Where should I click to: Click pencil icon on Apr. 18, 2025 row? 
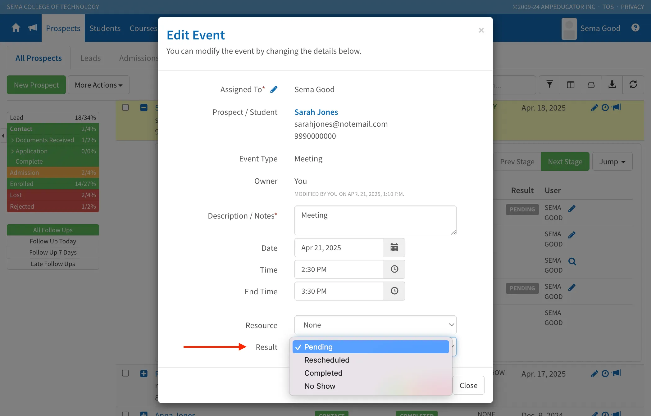click(x=594, y=108)
